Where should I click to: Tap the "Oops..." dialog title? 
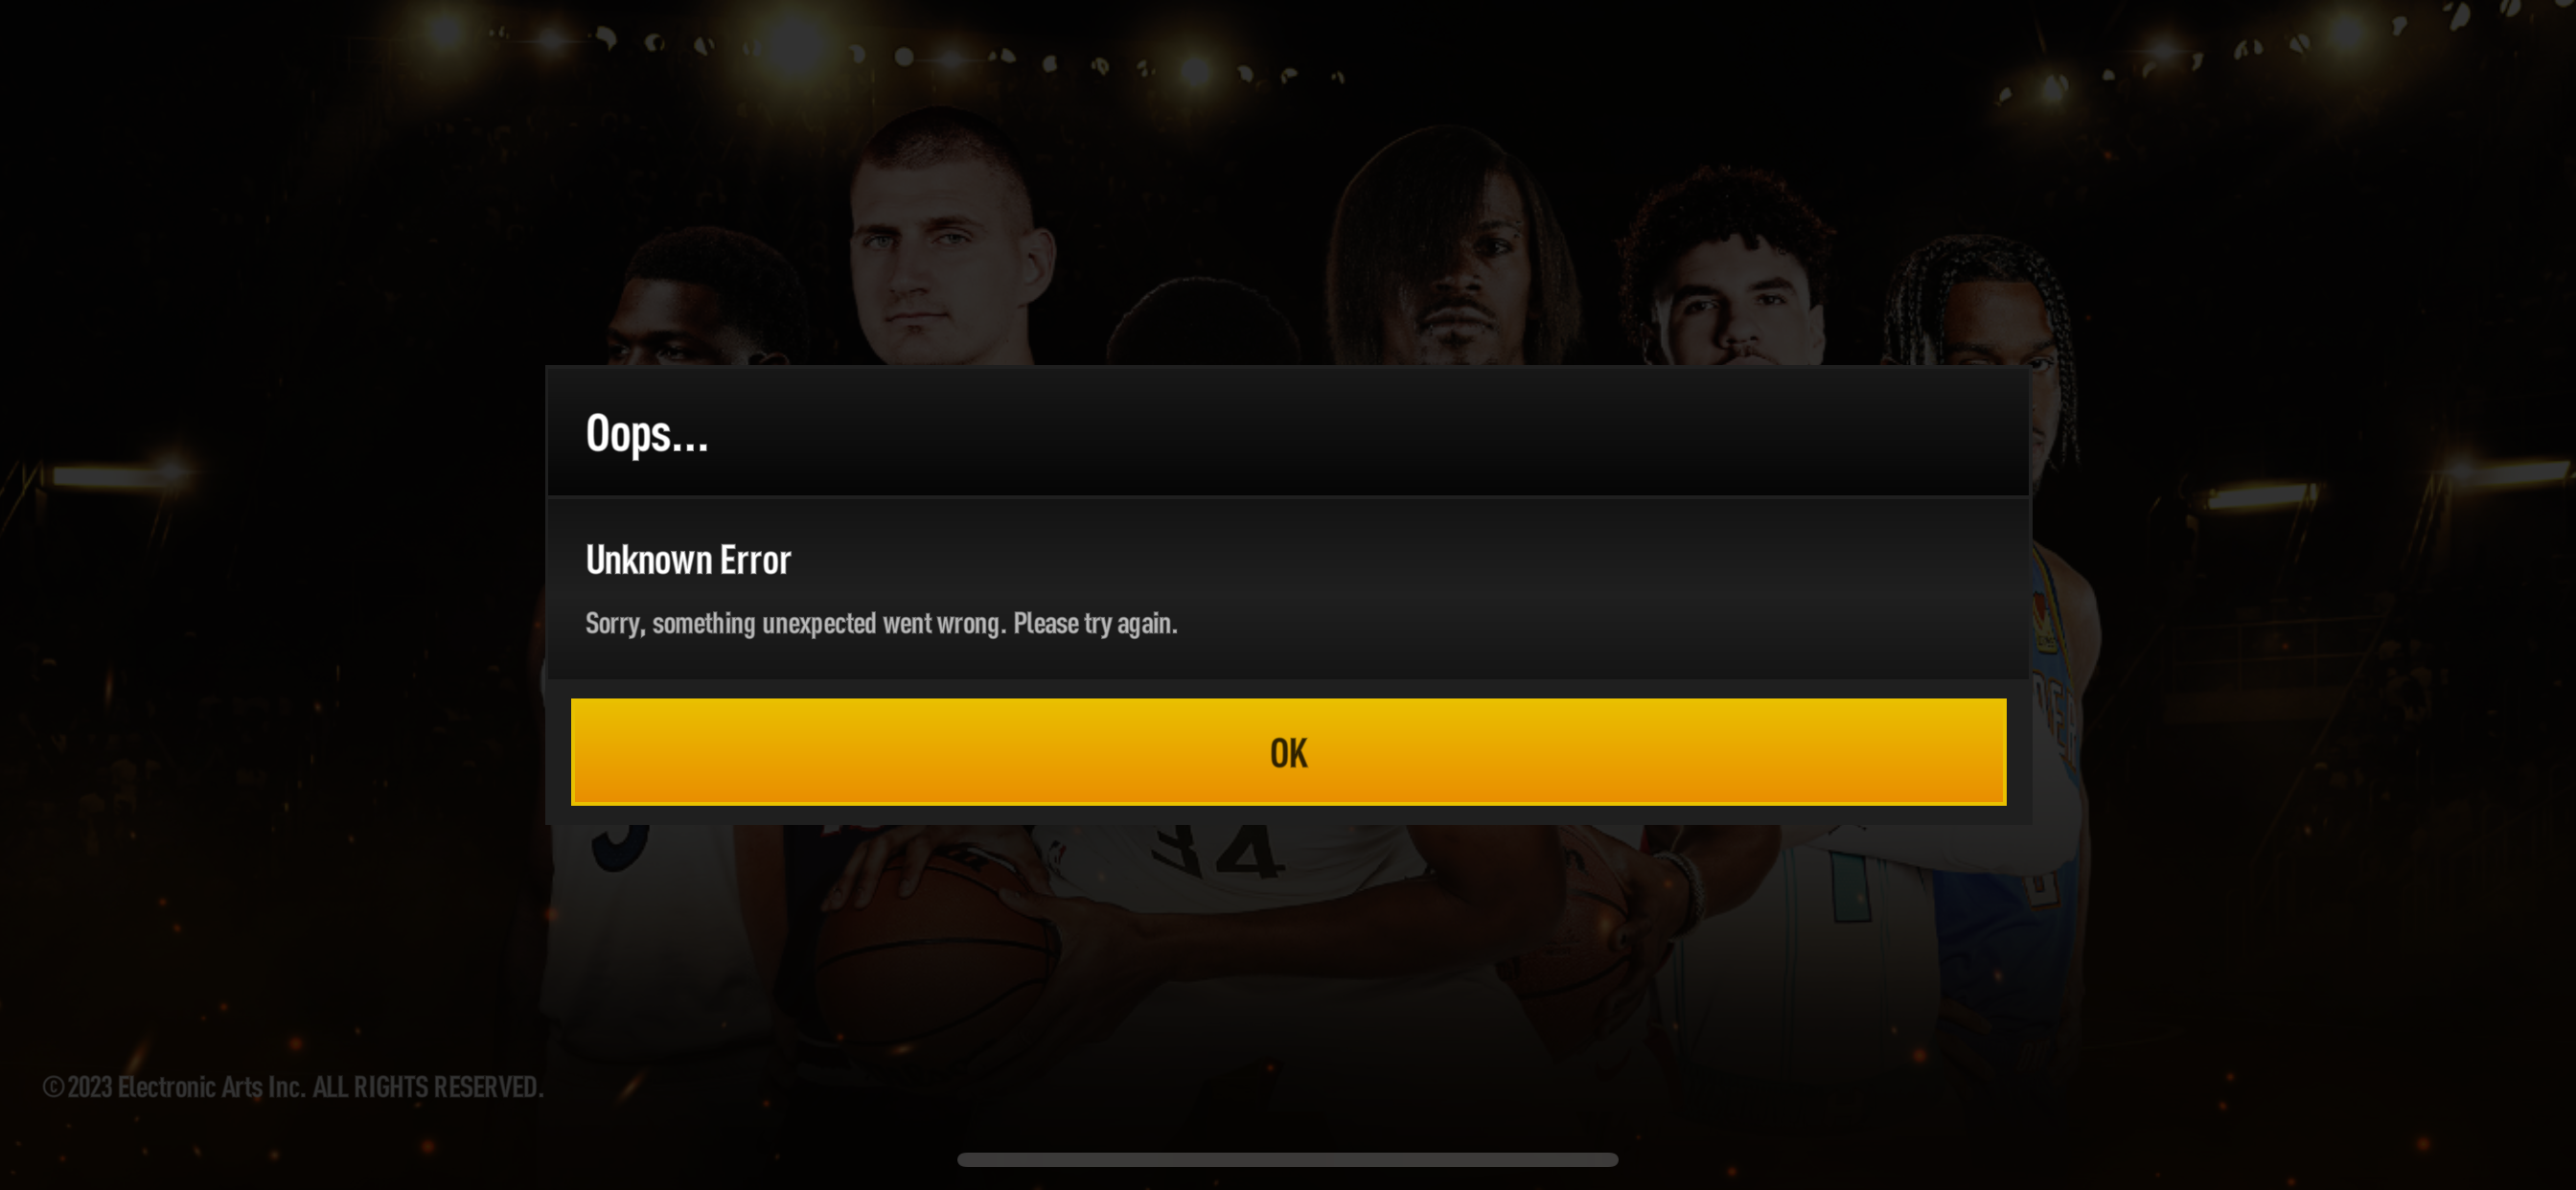pos(647,434)
